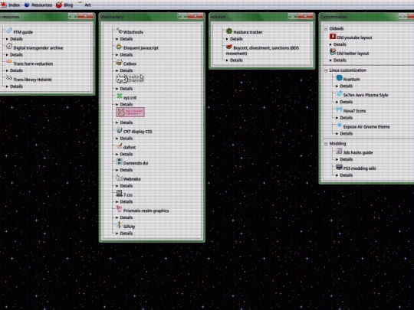Collapse the Oldweb tree group

click(327, 29)
